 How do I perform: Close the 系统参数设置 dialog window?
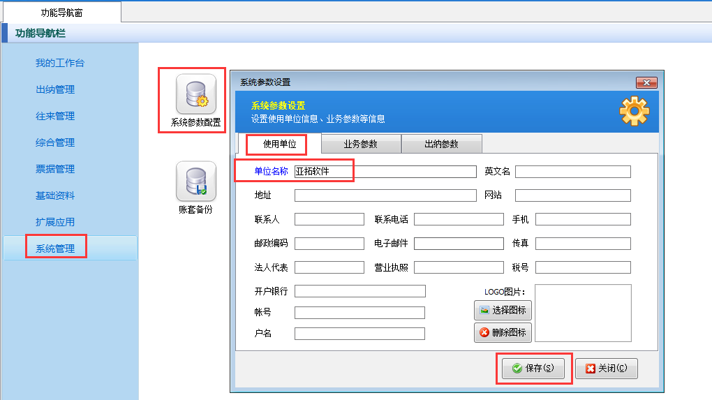click(646, 82)
